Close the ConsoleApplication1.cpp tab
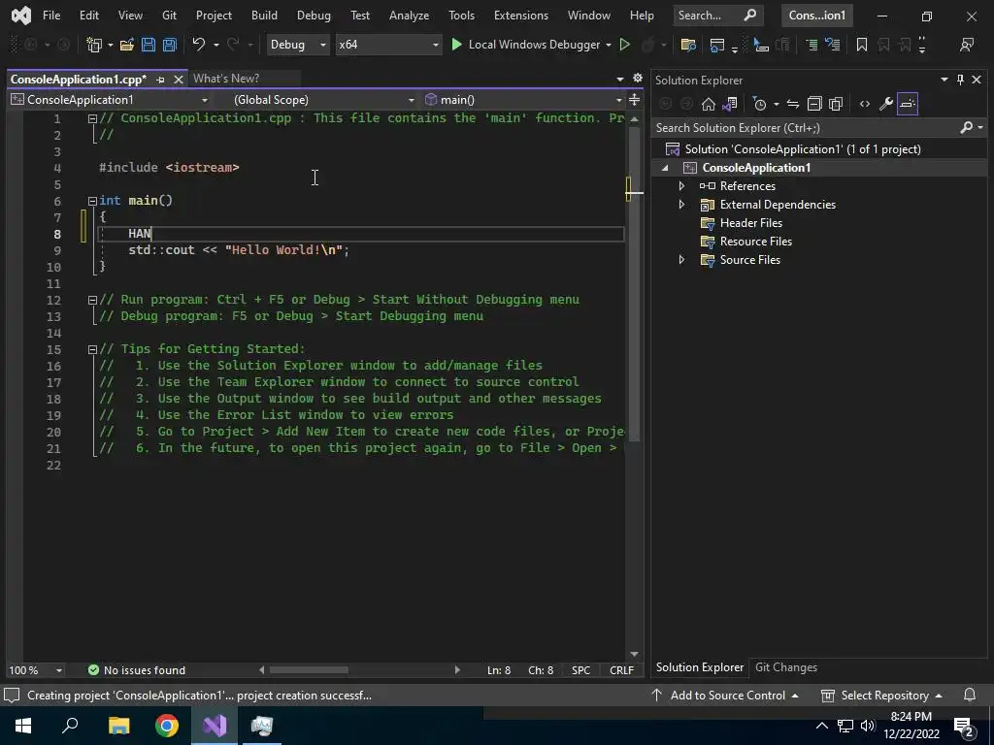 pyautogui.click(x=179, y=80)
